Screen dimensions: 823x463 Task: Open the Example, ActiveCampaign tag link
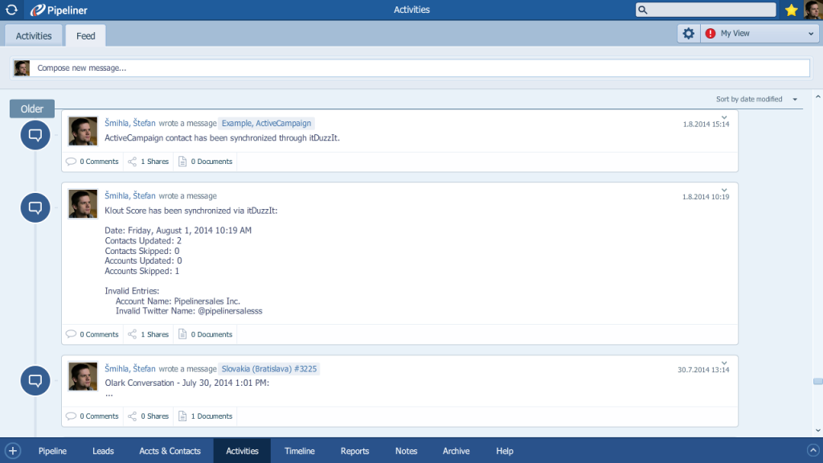tap(266, 123)
